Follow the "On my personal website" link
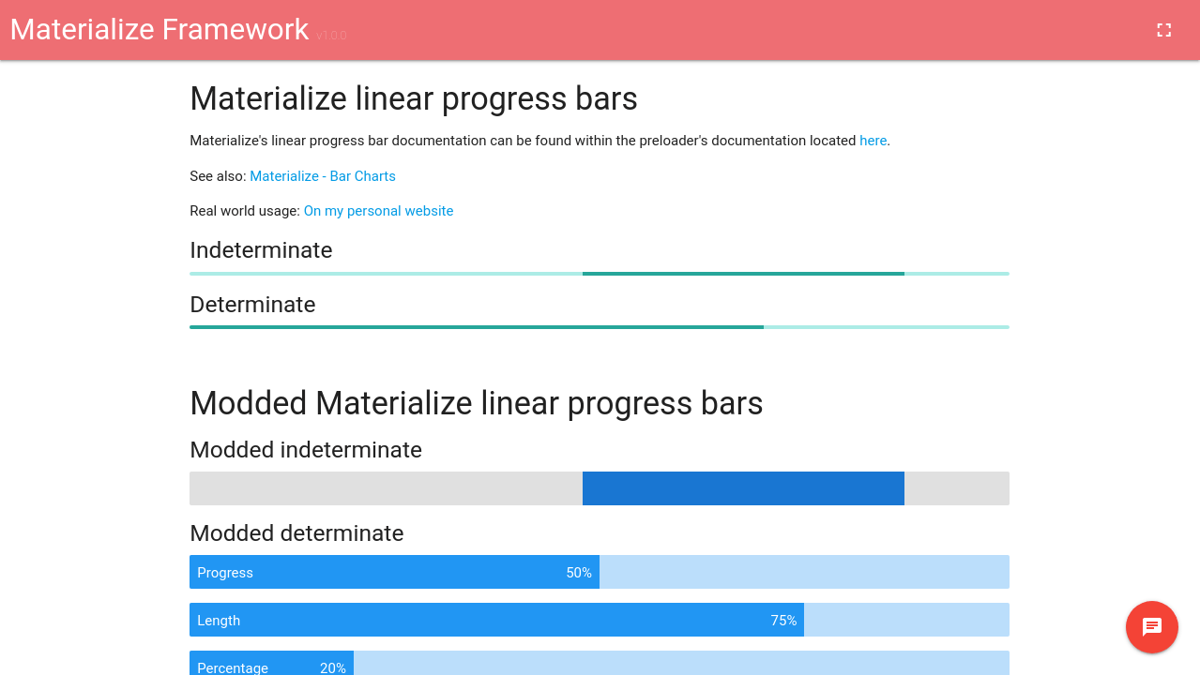The width and height of the screenshot is (1200, 675). click(x=378, y=211)
